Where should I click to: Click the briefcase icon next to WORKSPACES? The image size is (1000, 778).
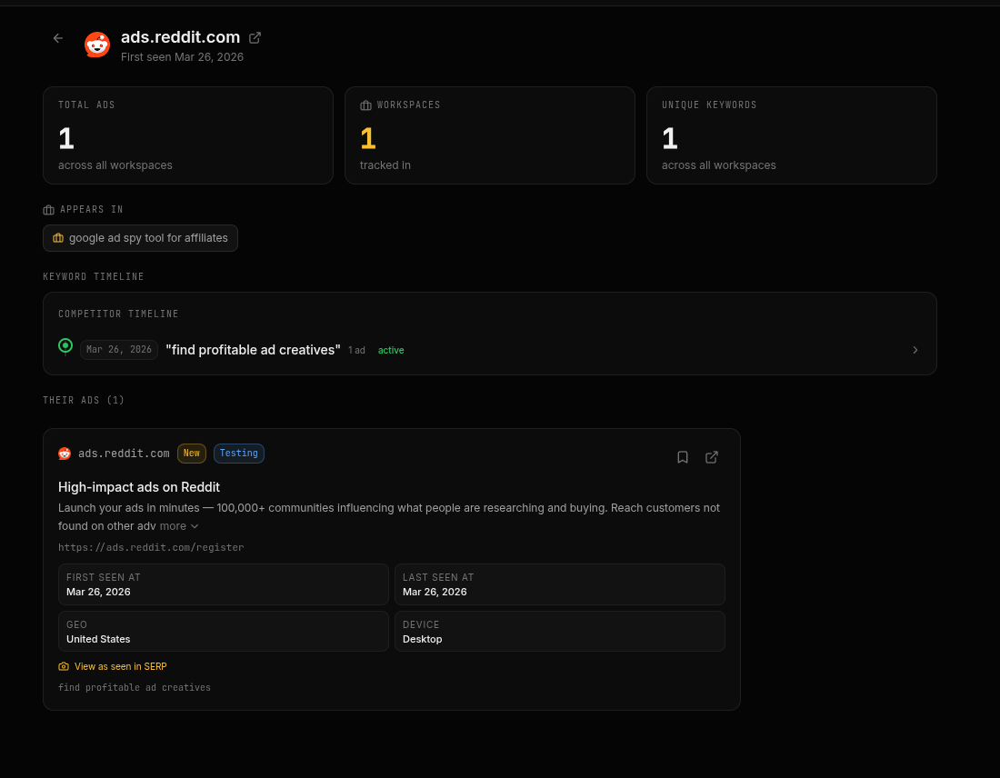(365, 105)
